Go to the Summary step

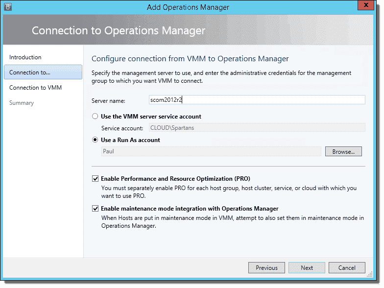coord(22,103)
